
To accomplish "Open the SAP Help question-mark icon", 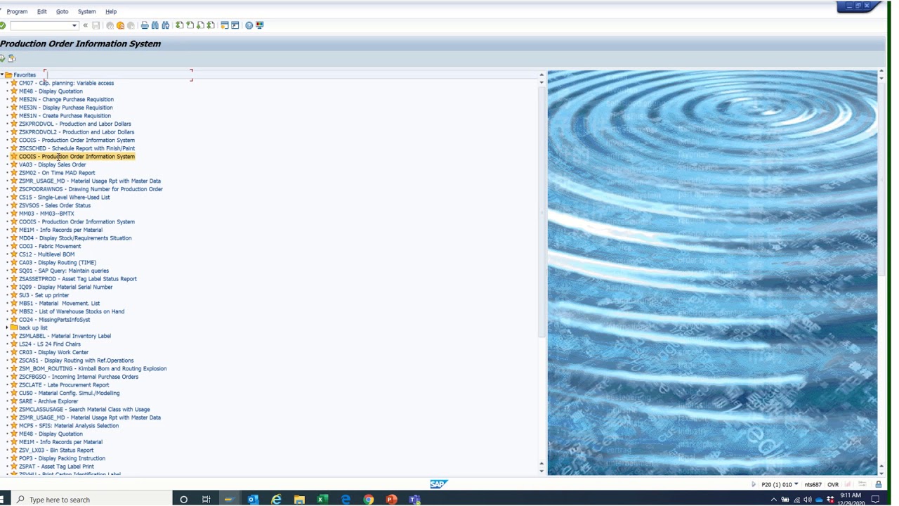I will [x=249, y=25].
